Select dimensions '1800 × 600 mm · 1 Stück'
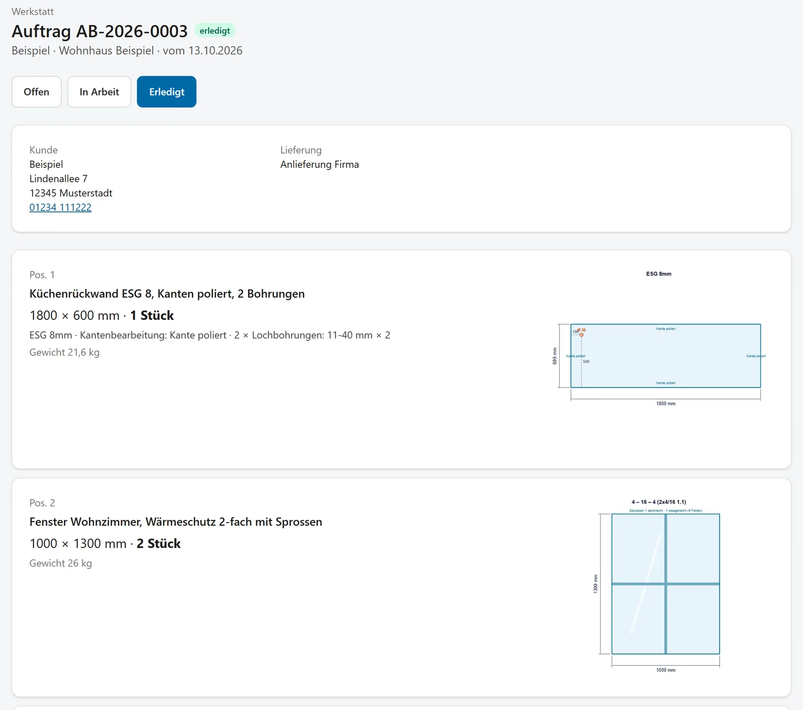The image size is (803, 710). [x=102, y=315]
